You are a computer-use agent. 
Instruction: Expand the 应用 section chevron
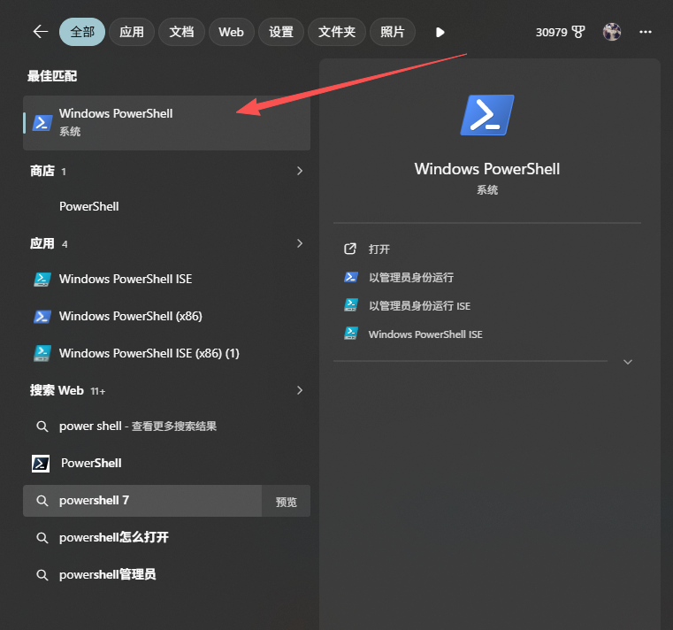click(x=300, y=243)
